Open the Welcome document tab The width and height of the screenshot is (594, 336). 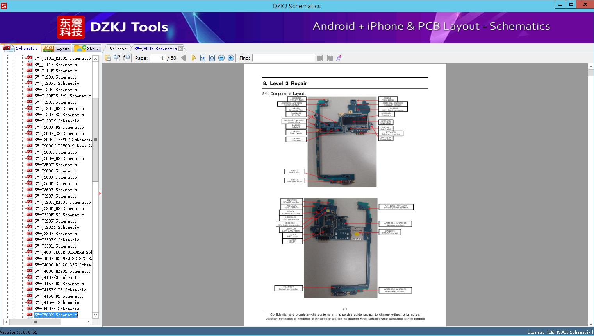pyautogui.click(x=118, y=49)
